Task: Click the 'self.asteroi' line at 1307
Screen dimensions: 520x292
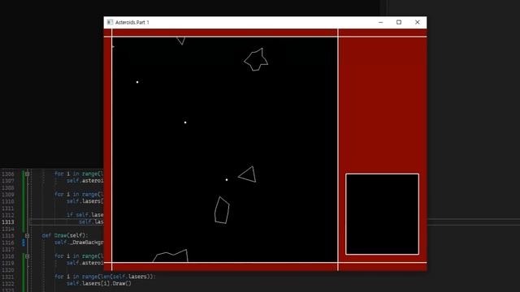Action: (84, 181)
